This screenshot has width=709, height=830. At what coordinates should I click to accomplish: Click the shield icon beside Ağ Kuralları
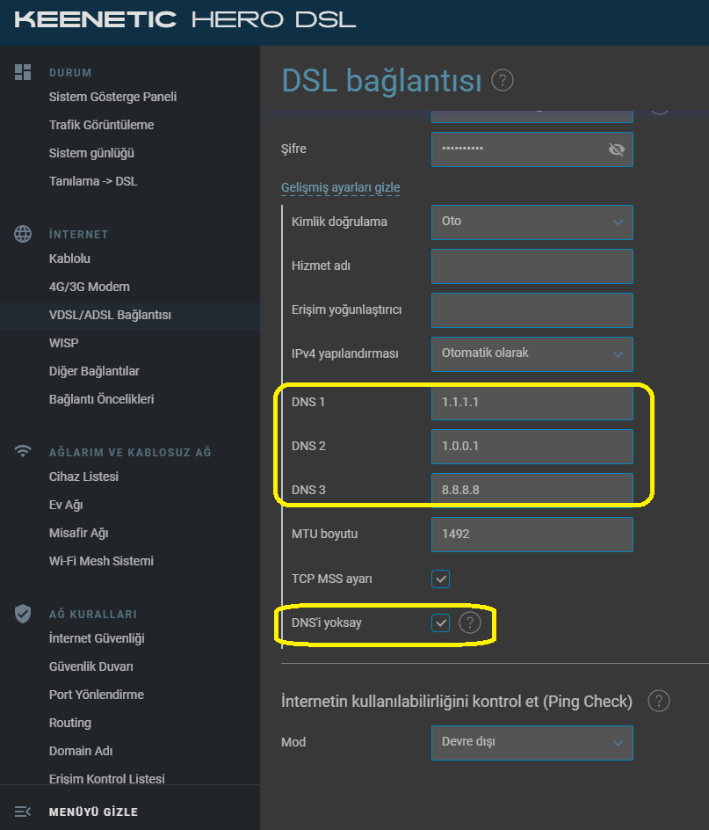(23, 614)
